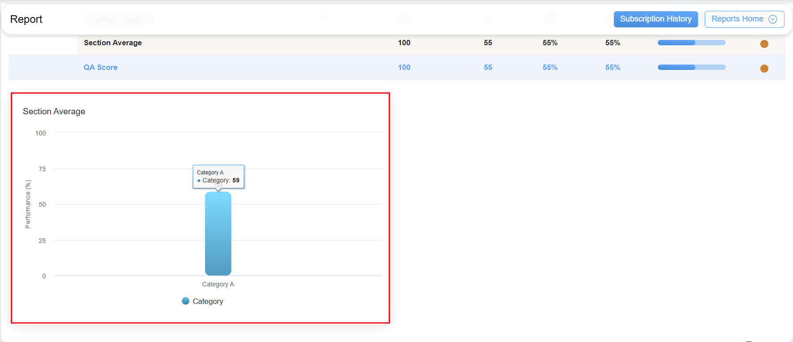Click the Category legend label text

click(x=208, y=302)
